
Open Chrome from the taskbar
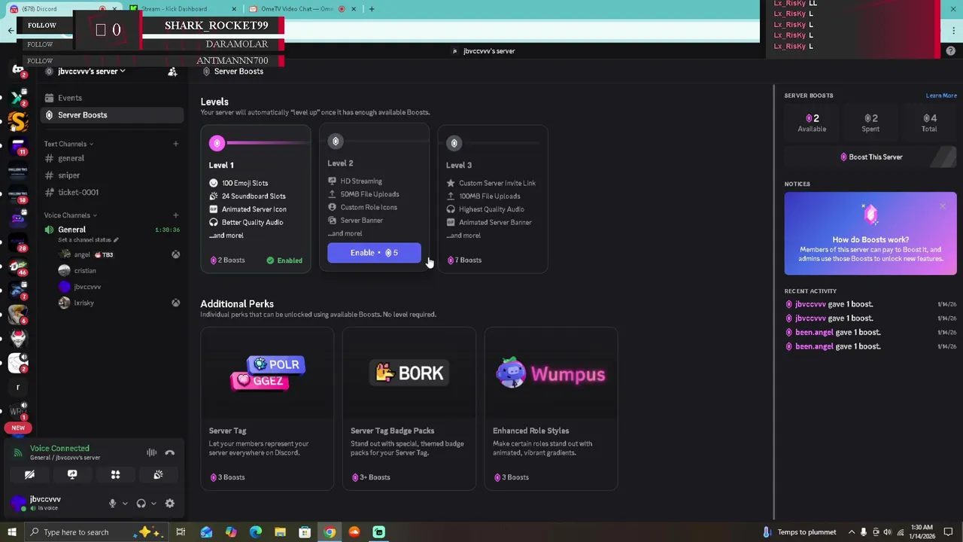pos(330,532)
